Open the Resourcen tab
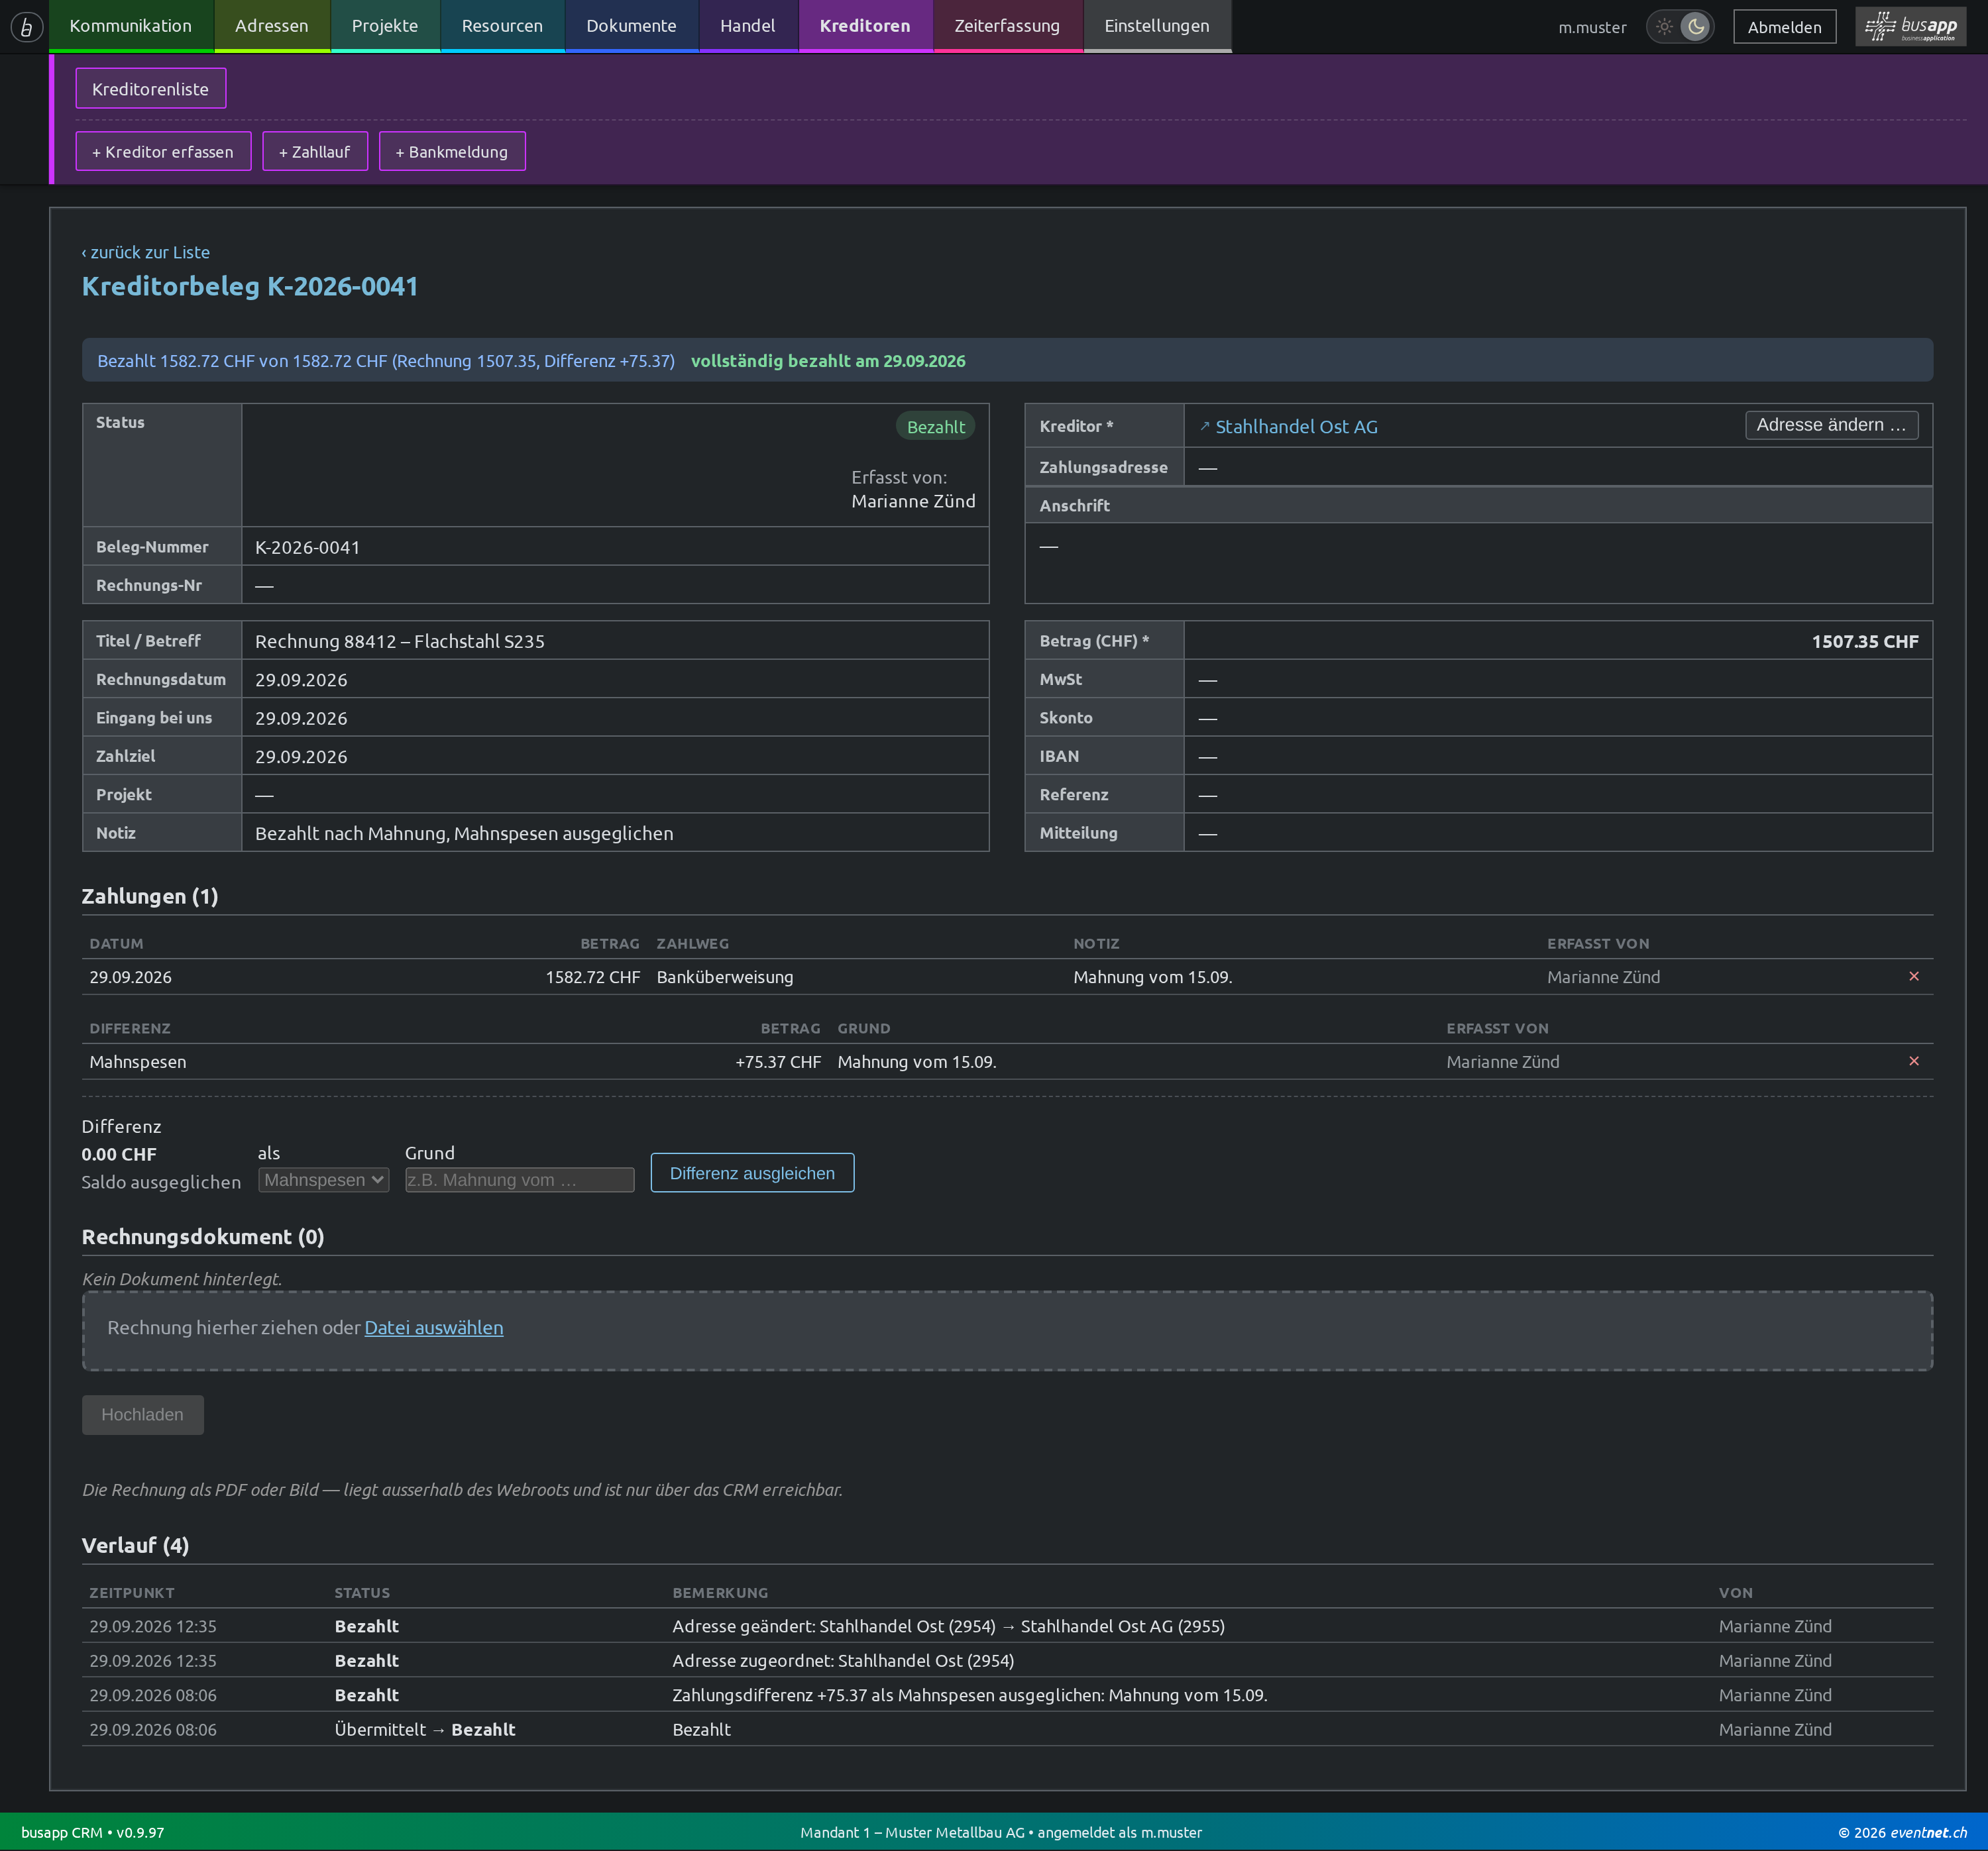This screenshot has width=1988, height=1851. (502, 26)
